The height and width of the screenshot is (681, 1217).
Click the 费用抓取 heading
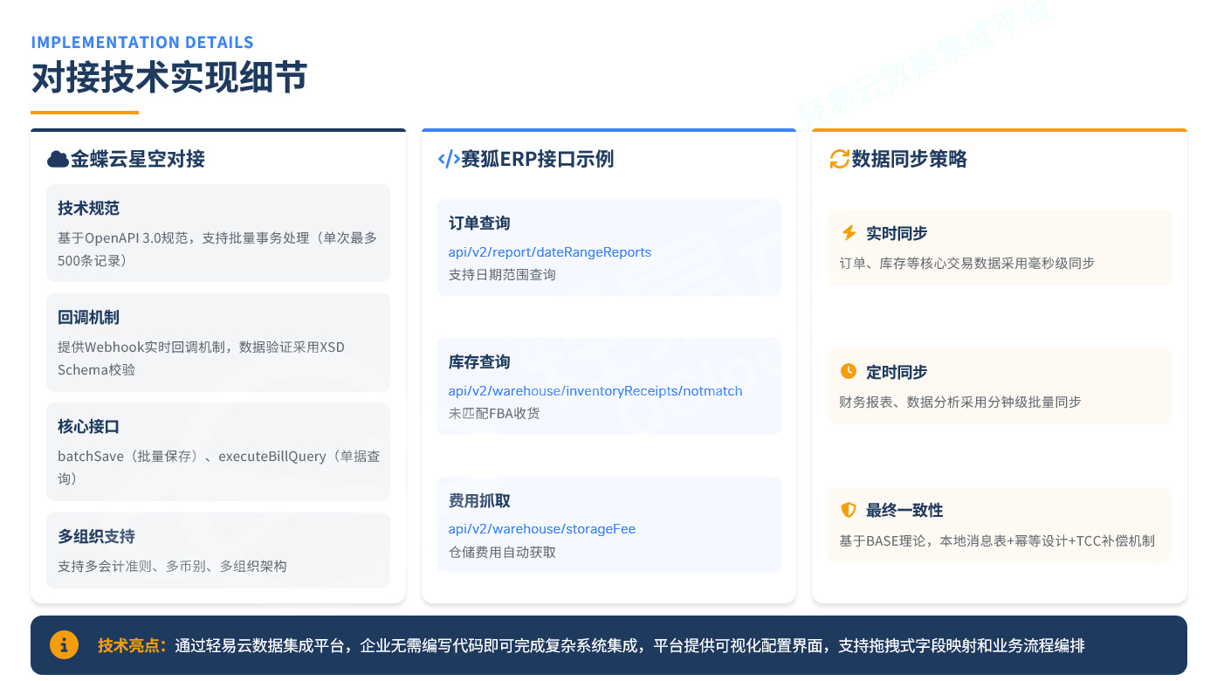479,501
